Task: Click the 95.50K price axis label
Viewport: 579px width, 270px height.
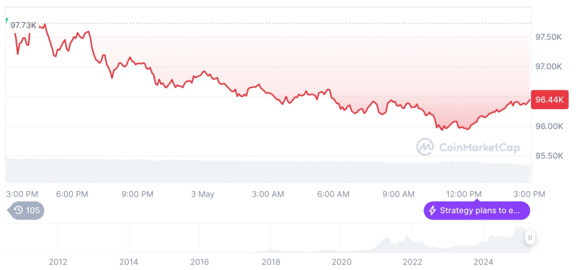Action: tap(548, 156)
